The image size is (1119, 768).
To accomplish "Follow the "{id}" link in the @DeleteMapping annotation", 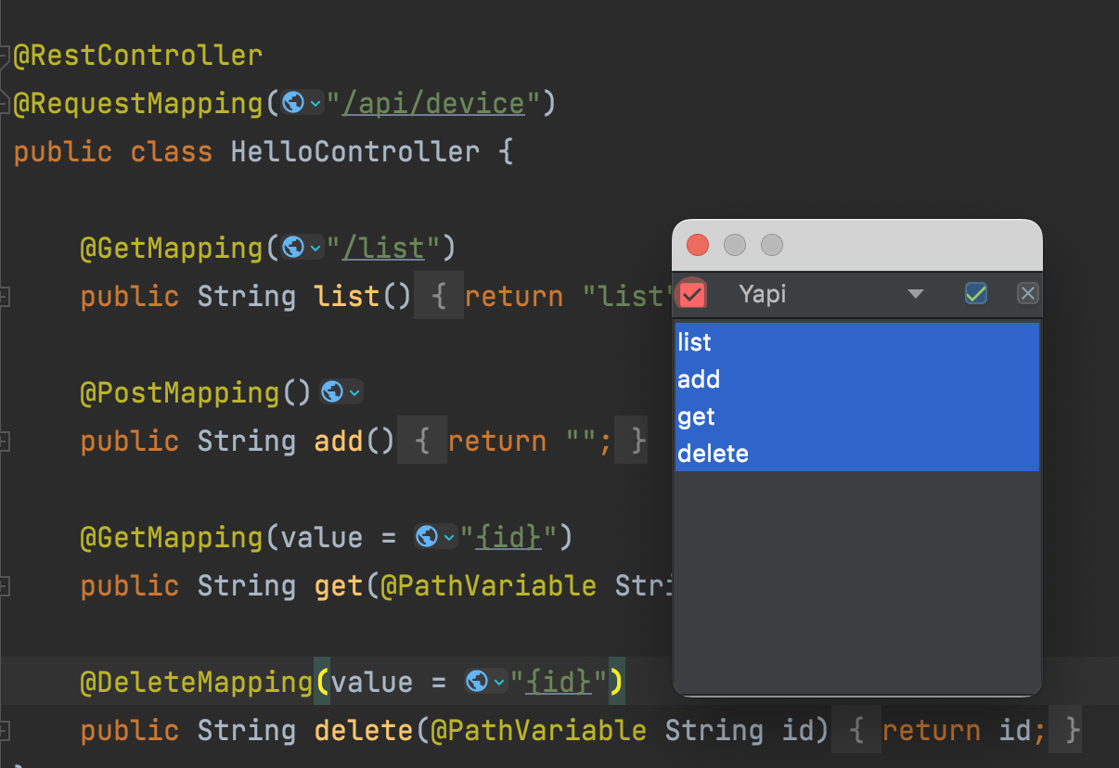I will pos(559,682).
